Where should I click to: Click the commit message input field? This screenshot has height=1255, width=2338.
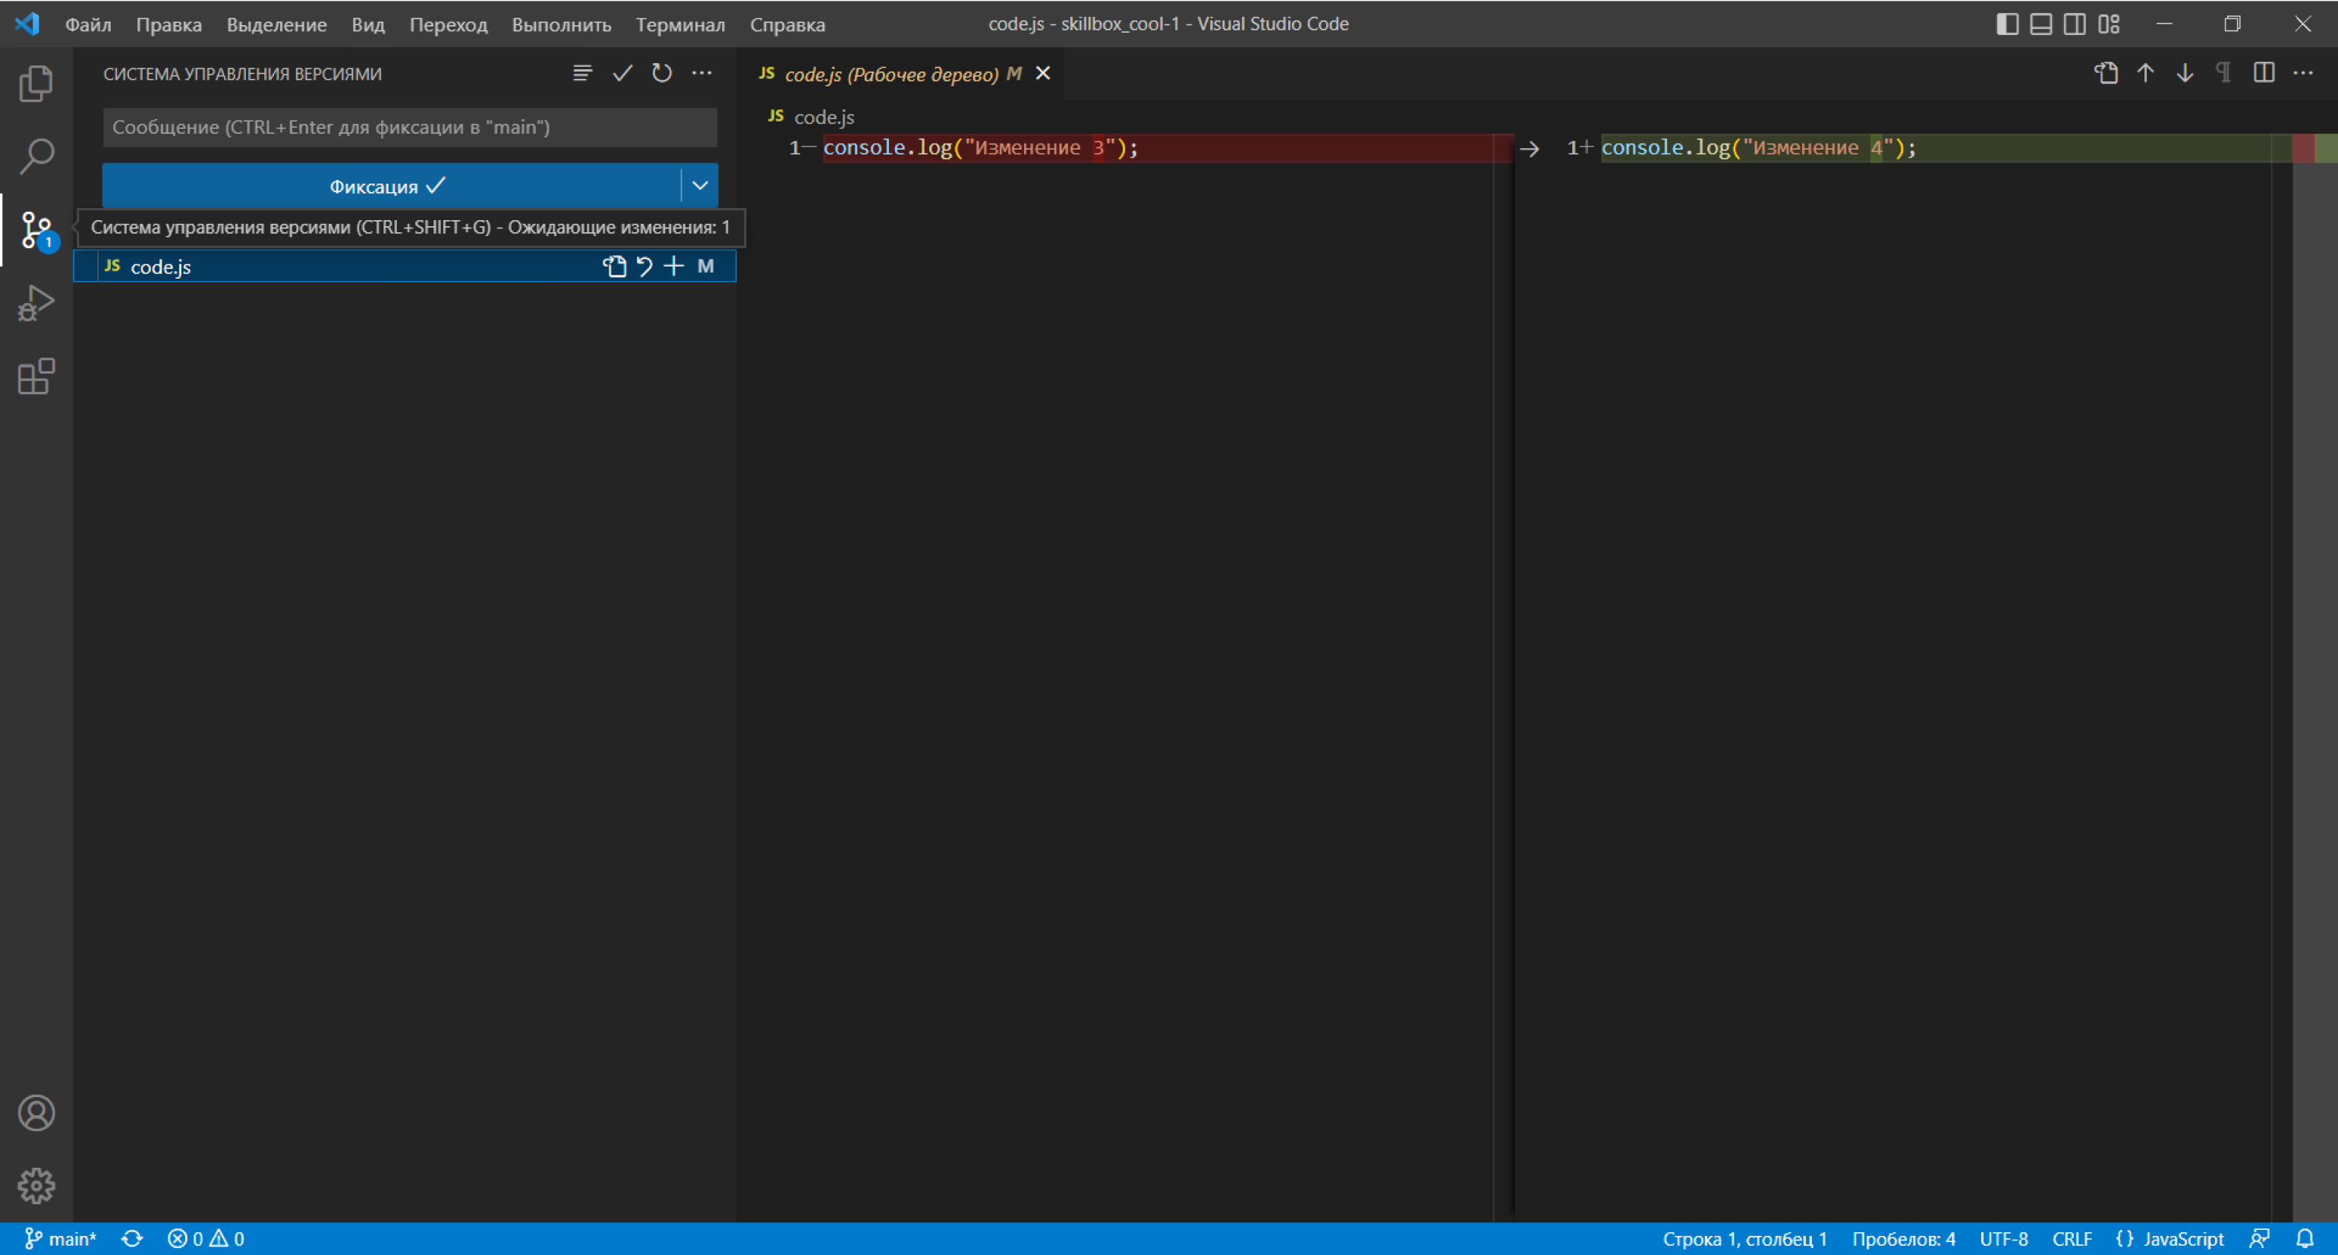coord(410,128)
